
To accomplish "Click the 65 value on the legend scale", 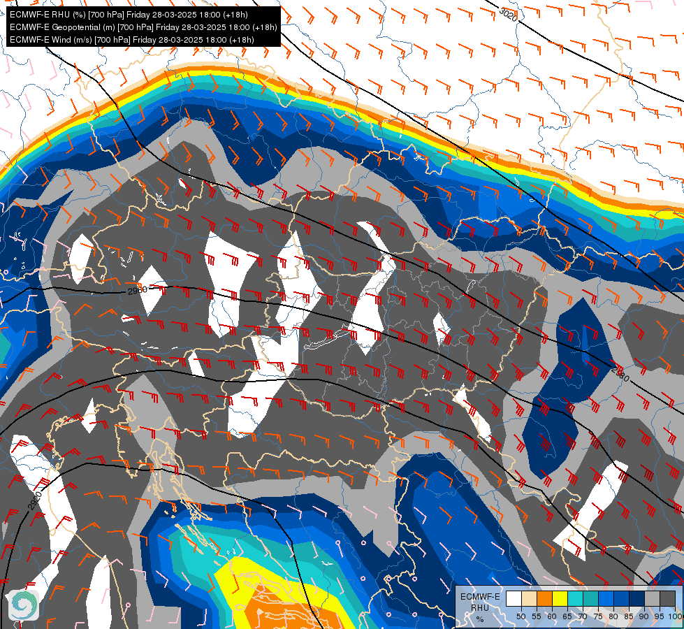I will (x=567, y=616).
